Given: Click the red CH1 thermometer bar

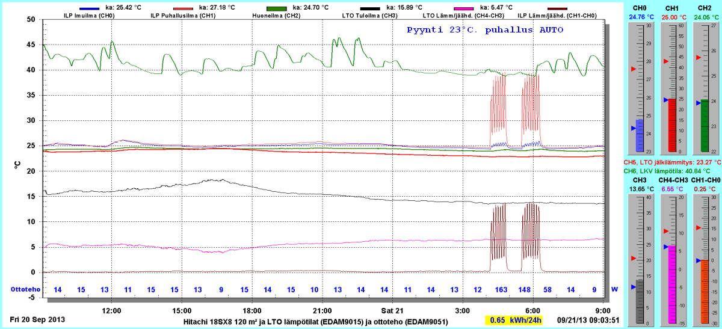Looking at the screenshot, I should 672,126.
